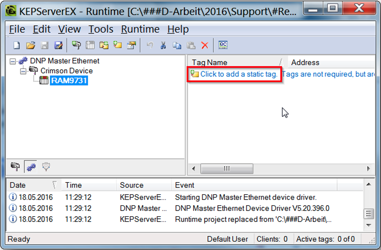Select the gear view button below the tree
Screen dimensions: 381x250
pyautogui.click(x=31, y=167)
